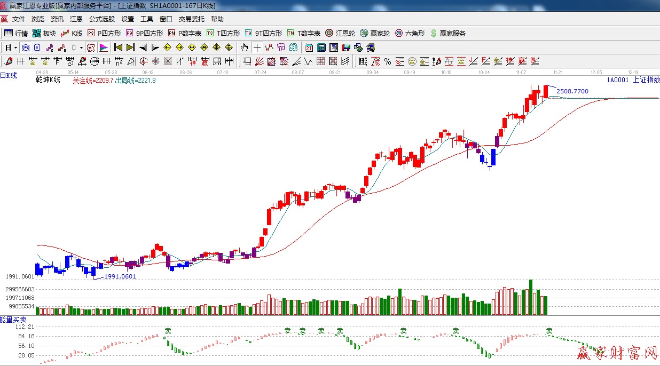660x366 pixels.
Task: Select the hand pan tool
Action: tap(245, 47)
